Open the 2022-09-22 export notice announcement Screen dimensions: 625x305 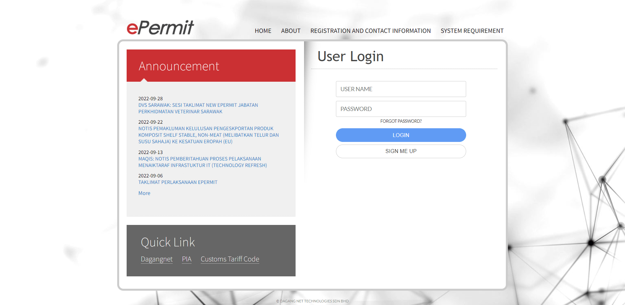(x=208, y=135)
